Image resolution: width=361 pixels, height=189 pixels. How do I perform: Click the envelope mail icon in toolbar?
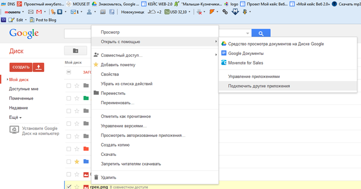tap(31, 12)
